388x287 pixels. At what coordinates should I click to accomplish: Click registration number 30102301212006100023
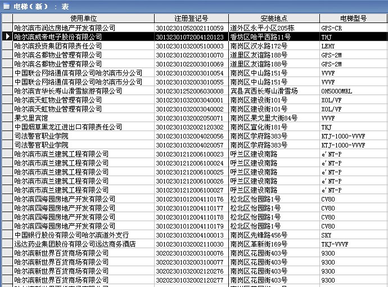pos(191,154)
